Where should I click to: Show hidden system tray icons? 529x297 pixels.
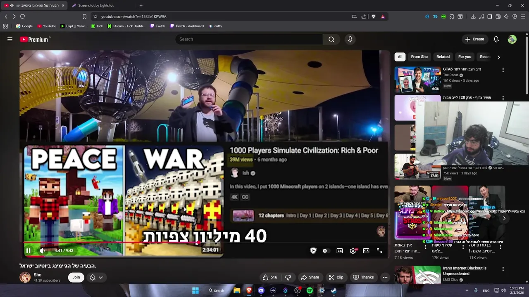tap(467, 290)
